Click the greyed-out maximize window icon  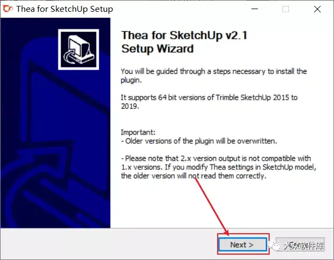286,9
